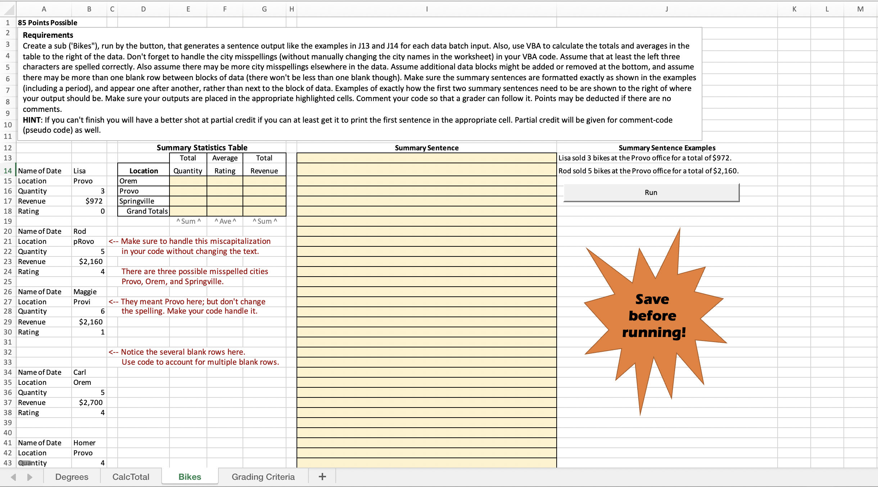
Task: Select the first highlighted Summary Sentence cell
Action: (426, 158)
